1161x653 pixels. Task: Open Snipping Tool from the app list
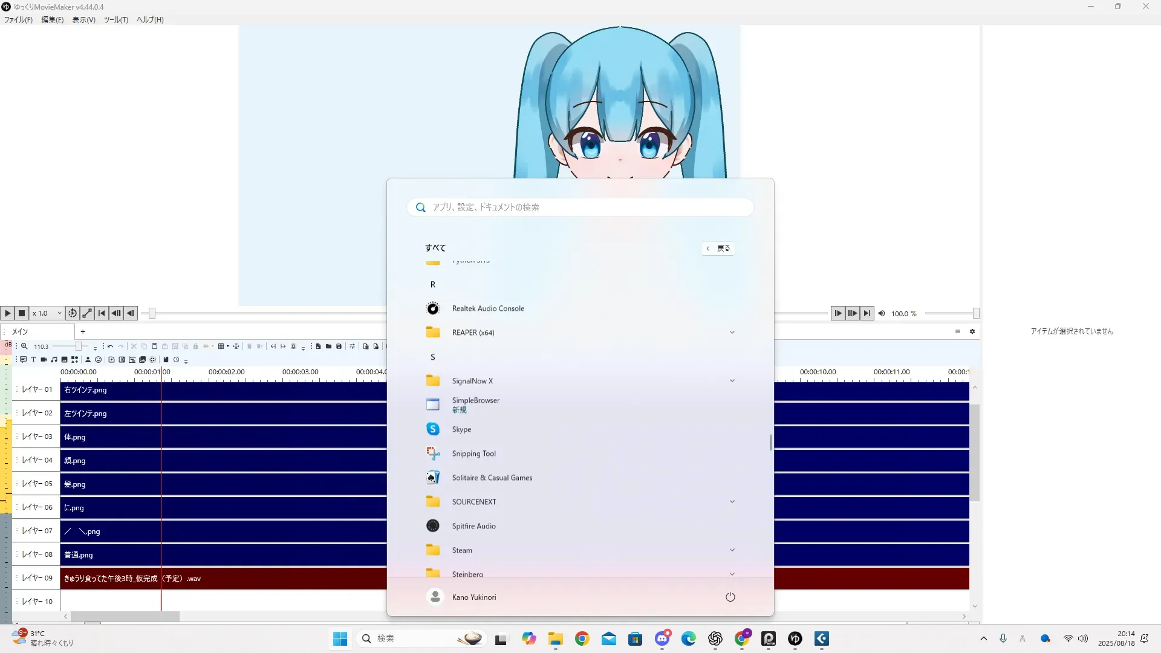tap(473, 453)
